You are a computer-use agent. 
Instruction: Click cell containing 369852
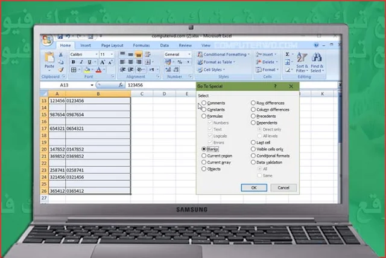(x=57, y=156)
